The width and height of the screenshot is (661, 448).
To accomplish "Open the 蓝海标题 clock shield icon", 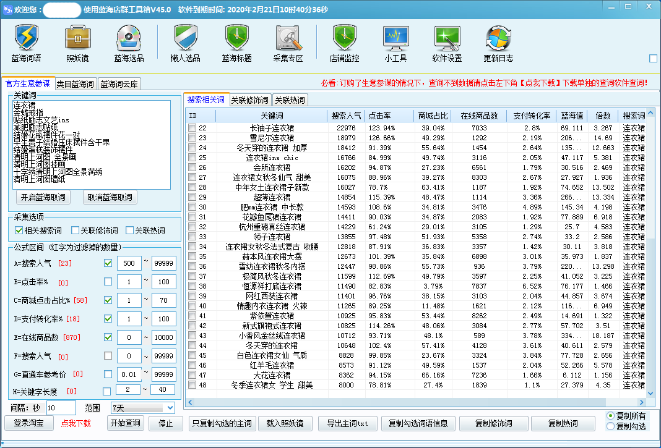I will point(237,43).
